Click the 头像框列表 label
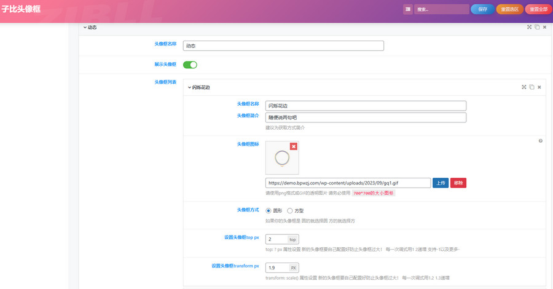 pyautogui.click(x=165, y=82)
